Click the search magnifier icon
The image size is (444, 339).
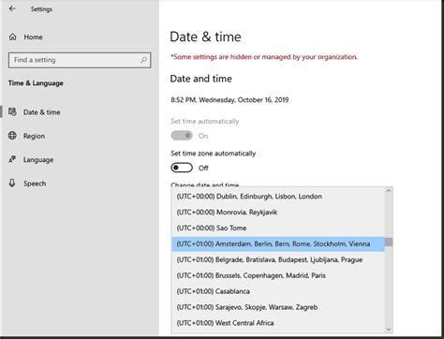point(143,60)
